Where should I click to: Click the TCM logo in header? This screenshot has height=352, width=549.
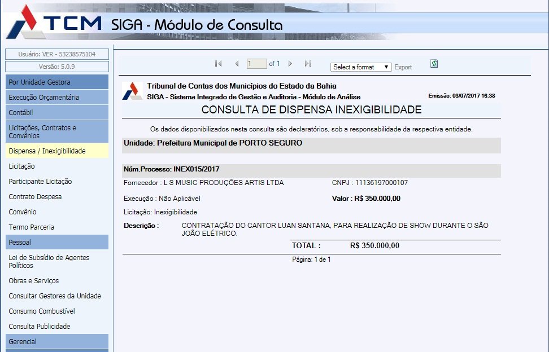pyautogui.click(x=54, y=23)
